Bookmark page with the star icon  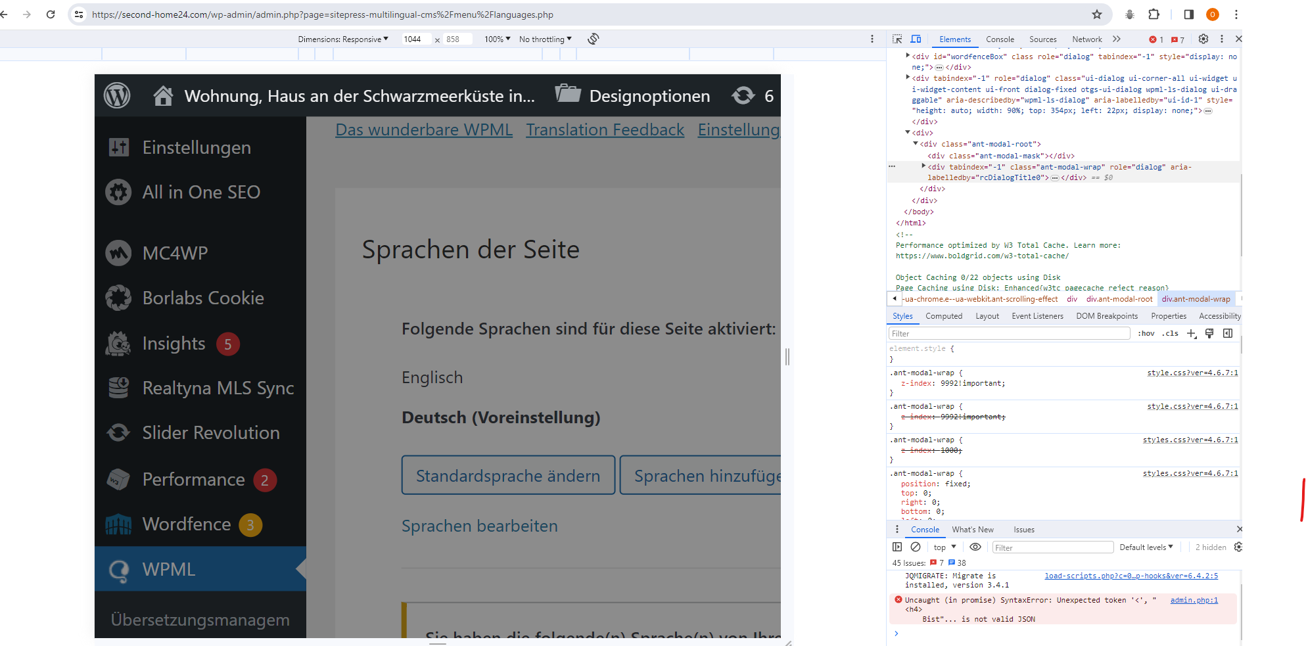(1097, 14)
